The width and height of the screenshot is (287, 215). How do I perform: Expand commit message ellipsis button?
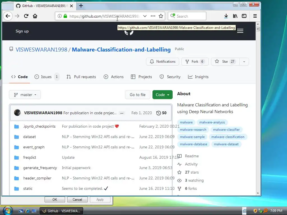coord(122,113)
